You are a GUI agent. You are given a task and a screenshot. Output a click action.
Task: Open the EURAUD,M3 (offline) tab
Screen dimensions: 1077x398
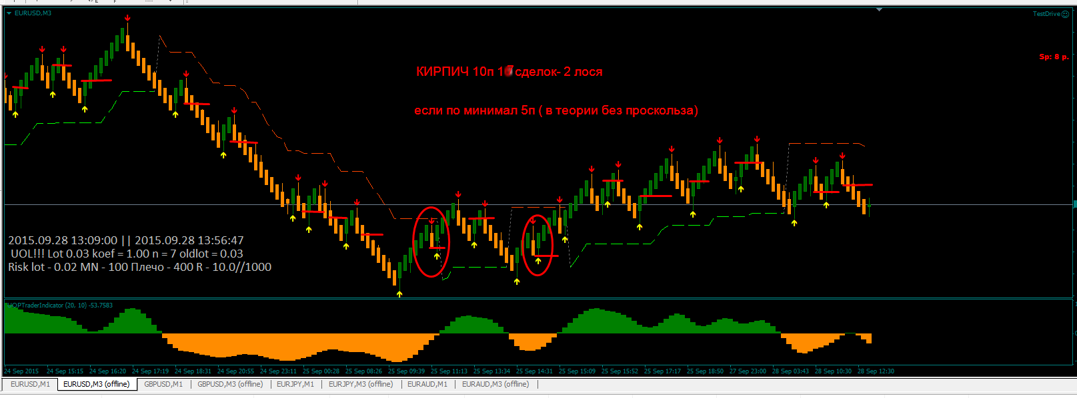pos(495,384)
